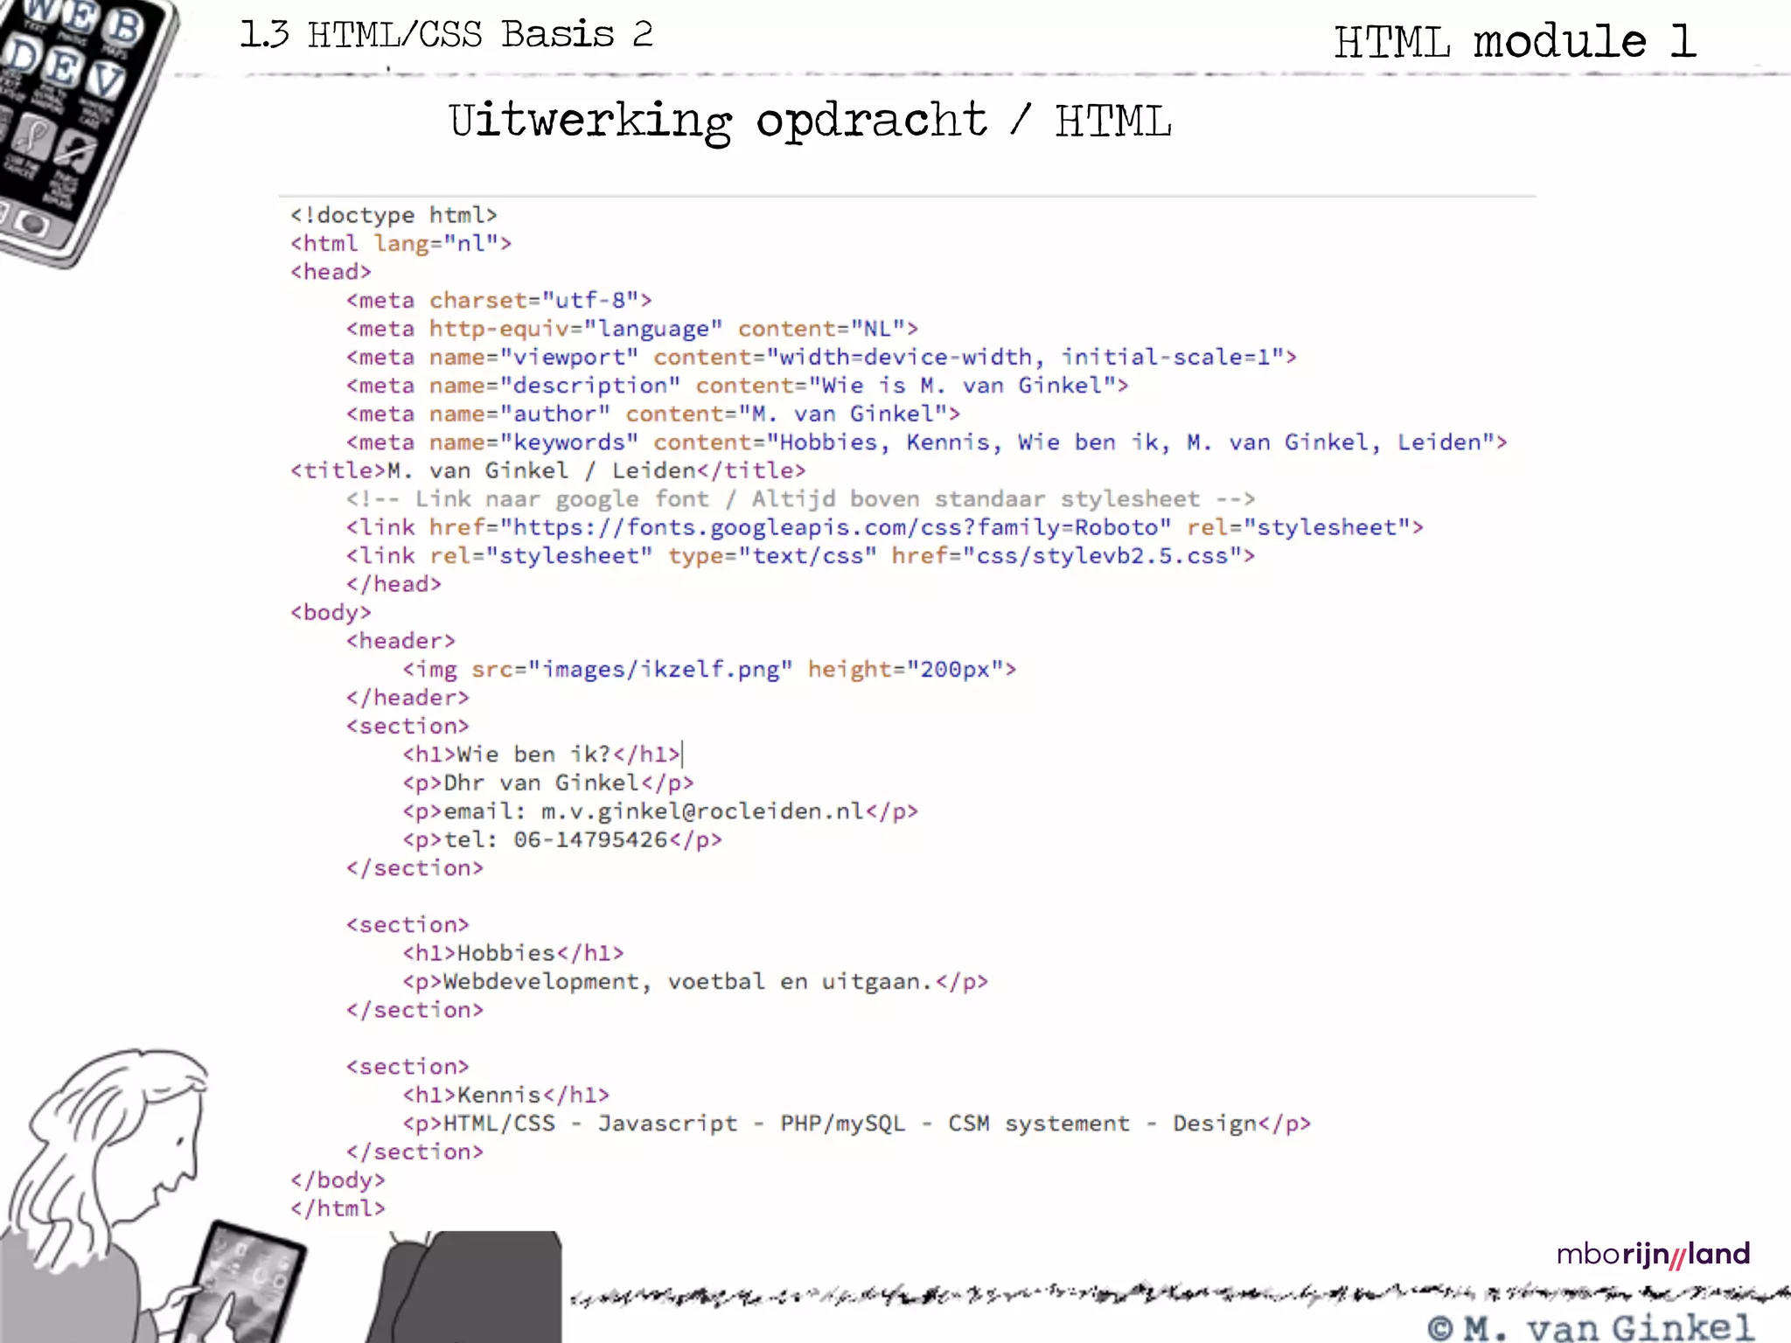Click the email m.v.ginkel@rocleiden.nl line

pos(660,811)
